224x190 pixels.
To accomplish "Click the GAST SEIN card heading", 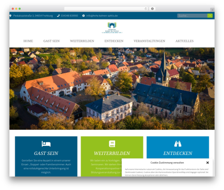I will [46, 153].
